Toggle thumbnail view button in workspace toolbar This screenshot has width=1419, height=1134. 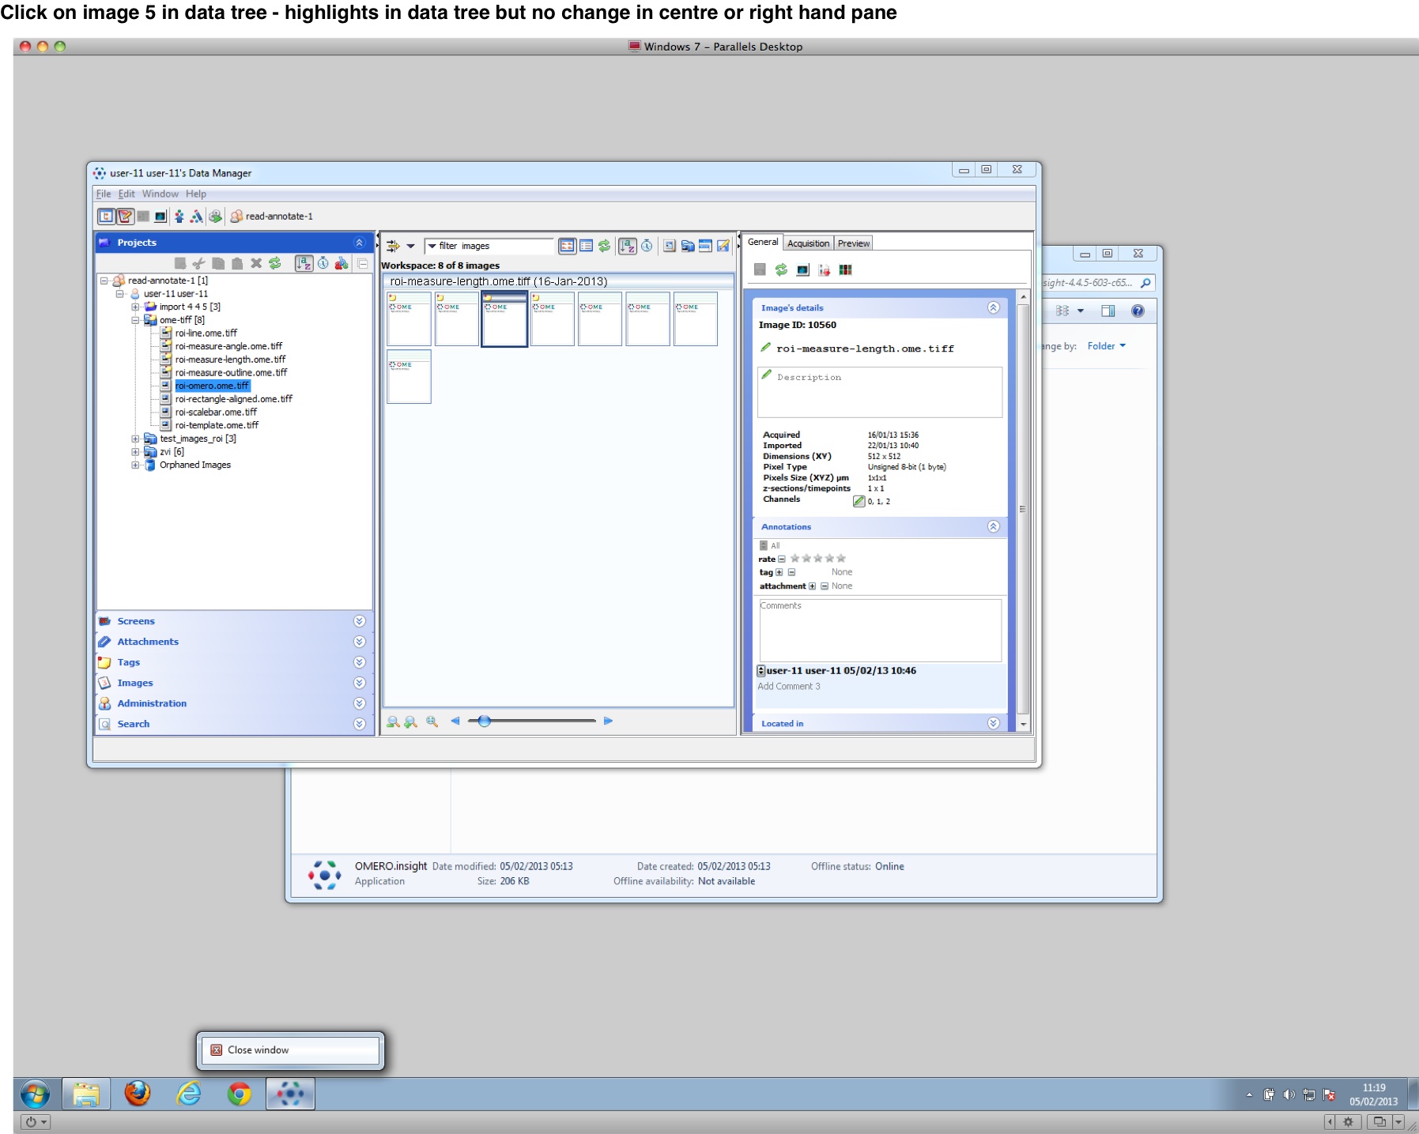(x=567, y=246)
